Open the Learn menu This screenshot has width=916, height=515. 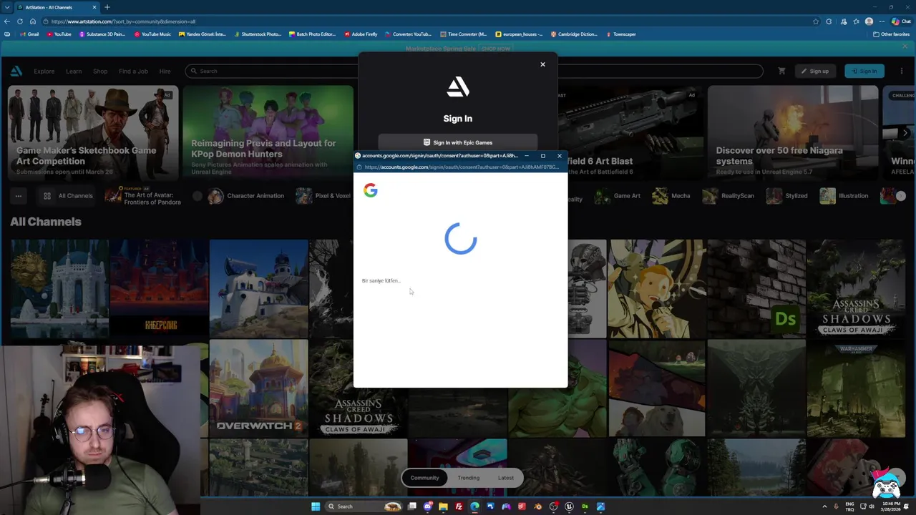(x=74, y=71)
